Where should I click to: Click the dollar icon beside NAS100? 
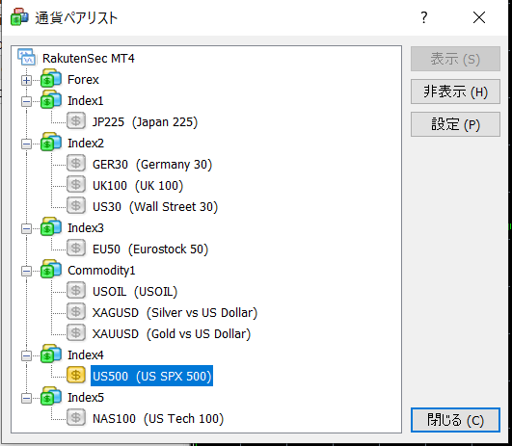click(76, 418)
